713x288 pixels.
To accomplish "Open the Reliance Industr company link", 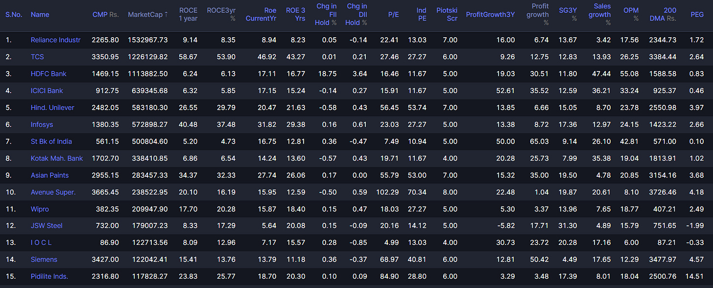I will click(55, 40).
